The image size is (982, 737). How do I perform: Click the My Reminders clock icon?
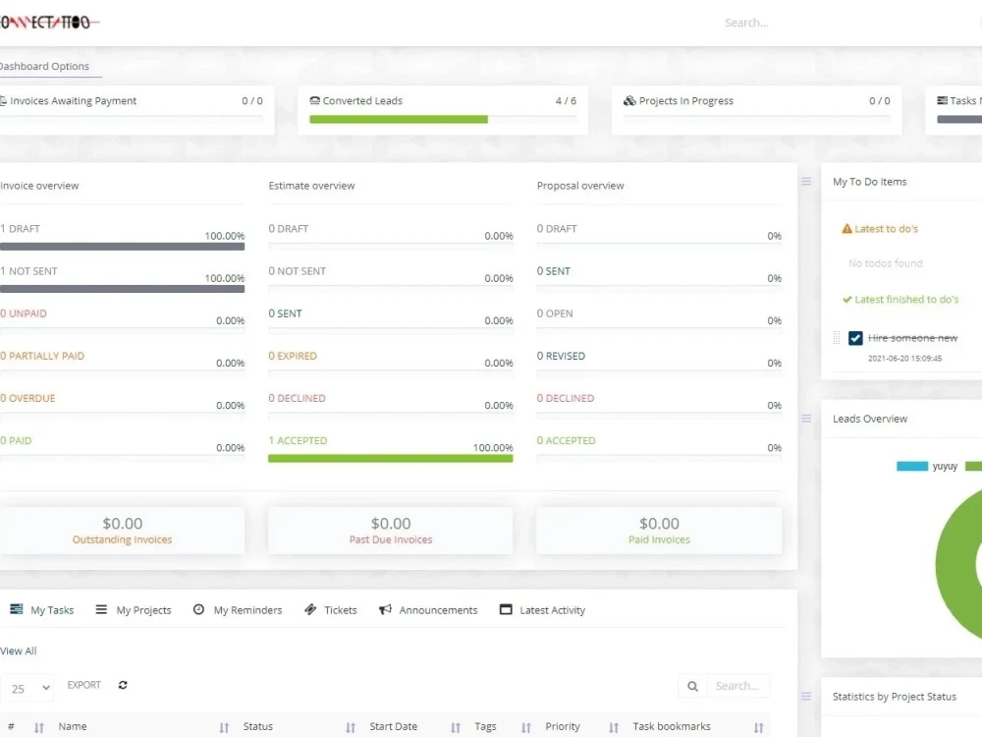click(198, 609)
